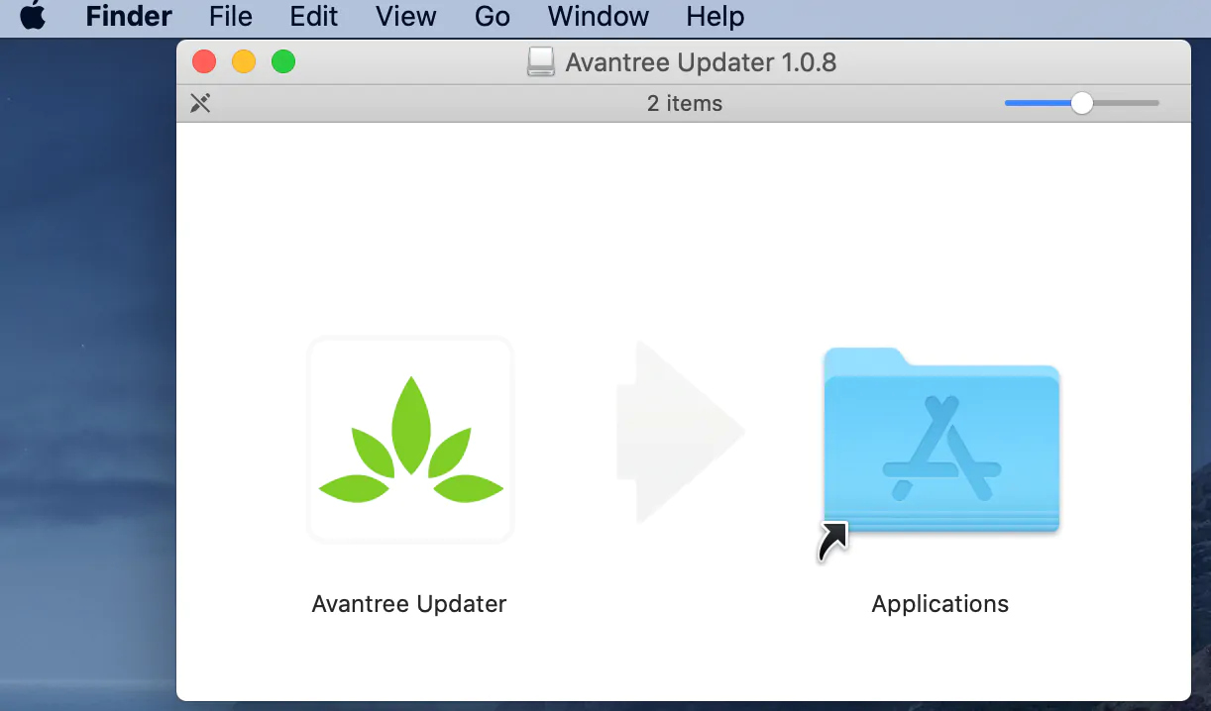Screen dimensions: 1211x711
Task: Click the Applications folder name label
Action: pos(939,604)
